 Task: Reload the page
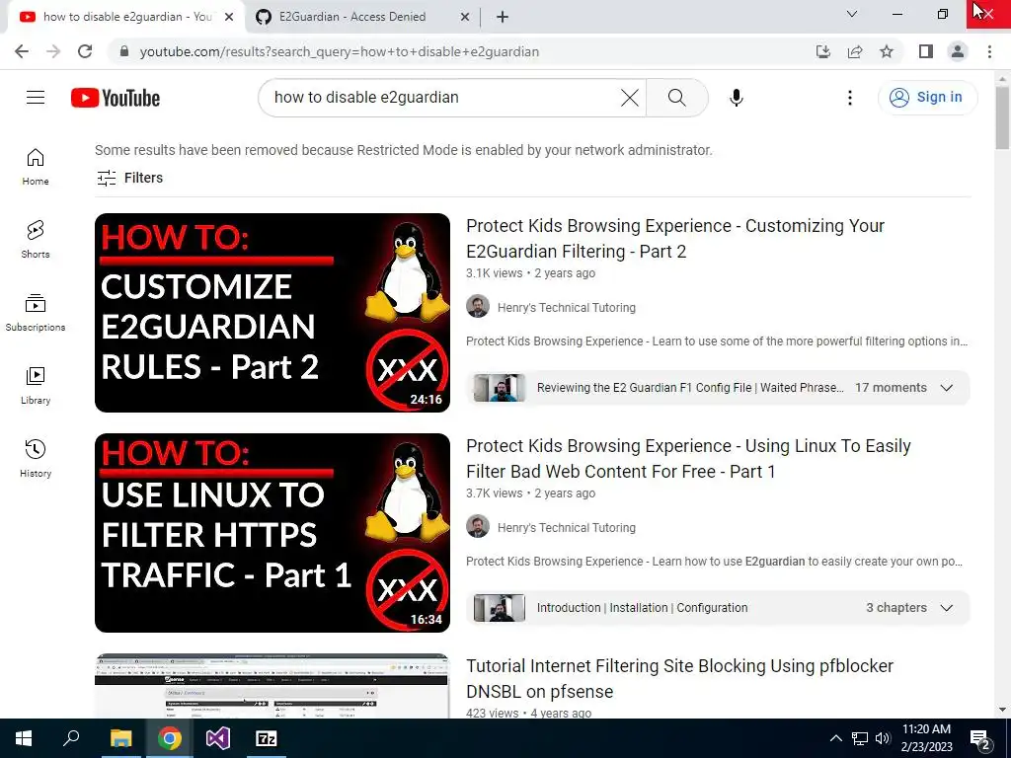(85, 51)
